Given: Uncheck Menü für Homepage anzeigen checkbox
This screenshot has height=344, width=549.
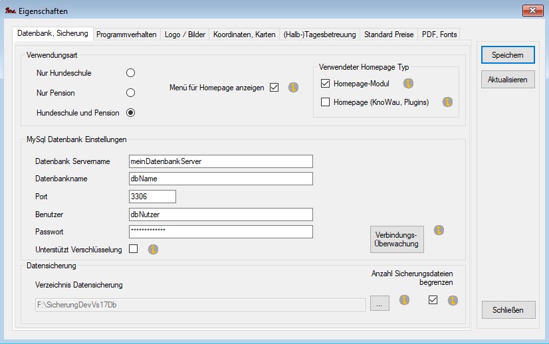Looking at the screenshot, I should [274, 88].
